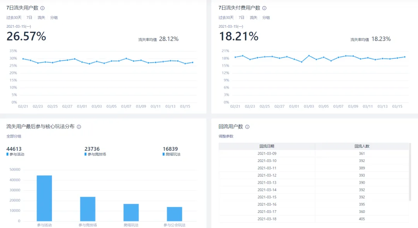This screenshot has width=418, height=228.
Task: Click the 44613 total above 参与活动
Action: pos(14,149)
